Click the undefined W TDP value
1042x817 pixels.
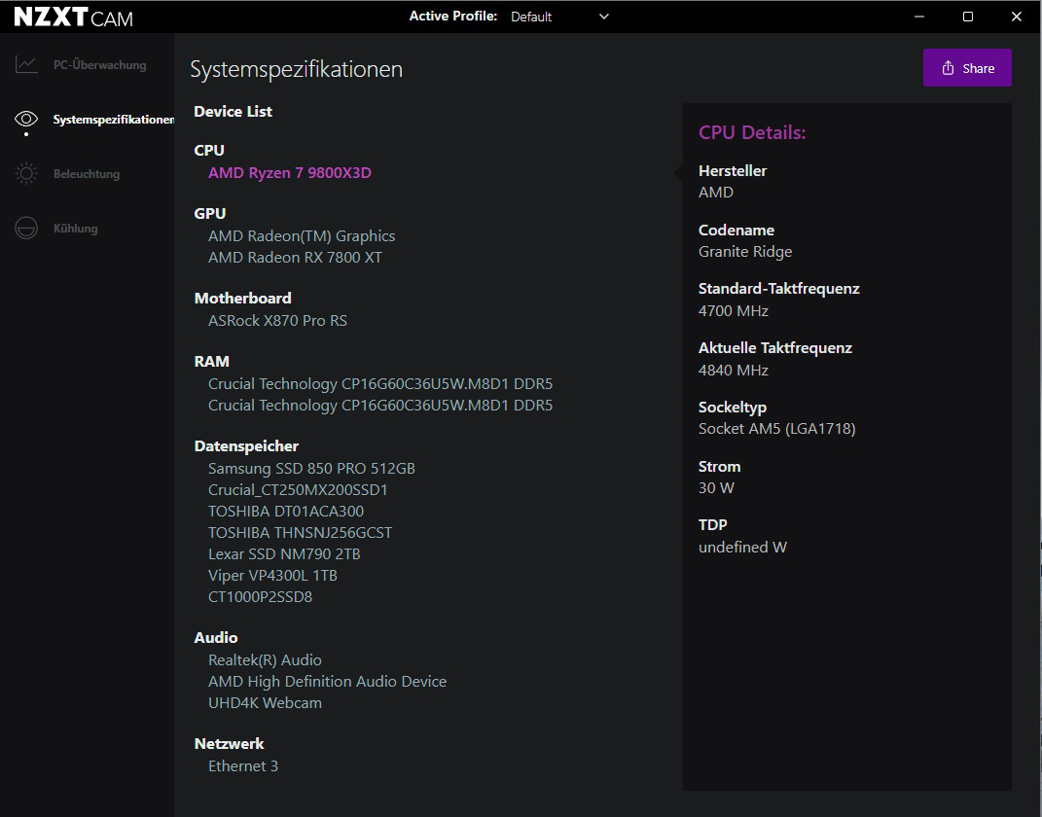coord(742,547)
